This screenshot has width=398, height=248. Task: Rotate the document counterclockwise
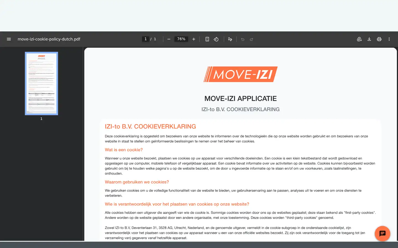(x=216, y=39)
